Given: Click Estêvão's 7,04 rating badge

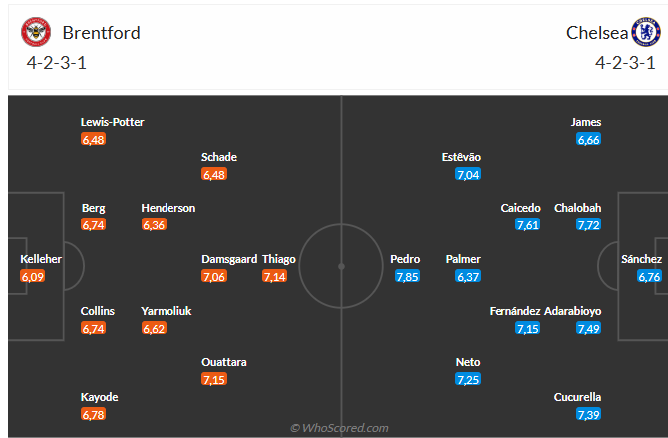Looking at the screenshot, I should pos(468,174).
